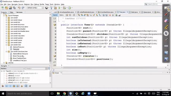Select LinkedBinaryTree.java in the project tree

[20, 61]
